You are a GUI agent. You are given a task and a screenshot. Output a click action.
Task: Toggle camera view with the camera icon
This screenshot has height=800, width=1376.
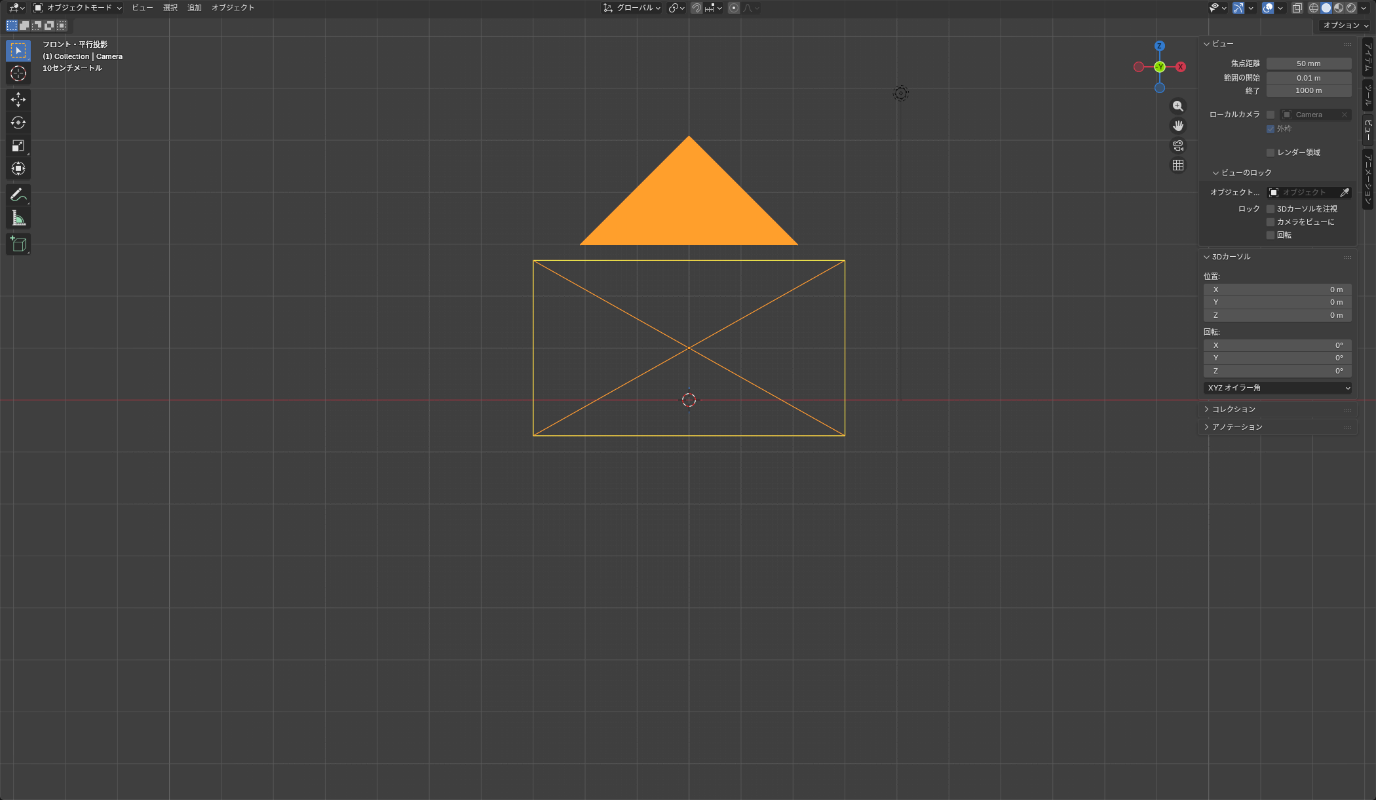(x=1178, y=145)
